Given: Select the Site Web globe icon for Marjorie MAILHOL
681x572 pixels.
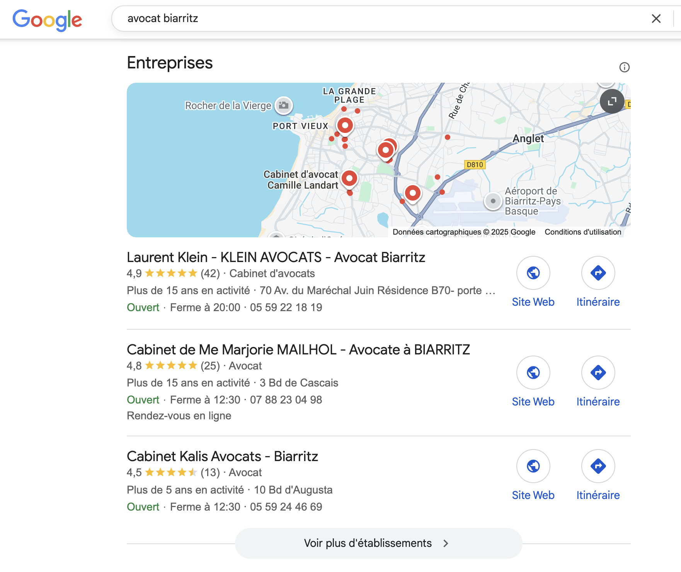Looking at the screenshot, I should [533, 372].
